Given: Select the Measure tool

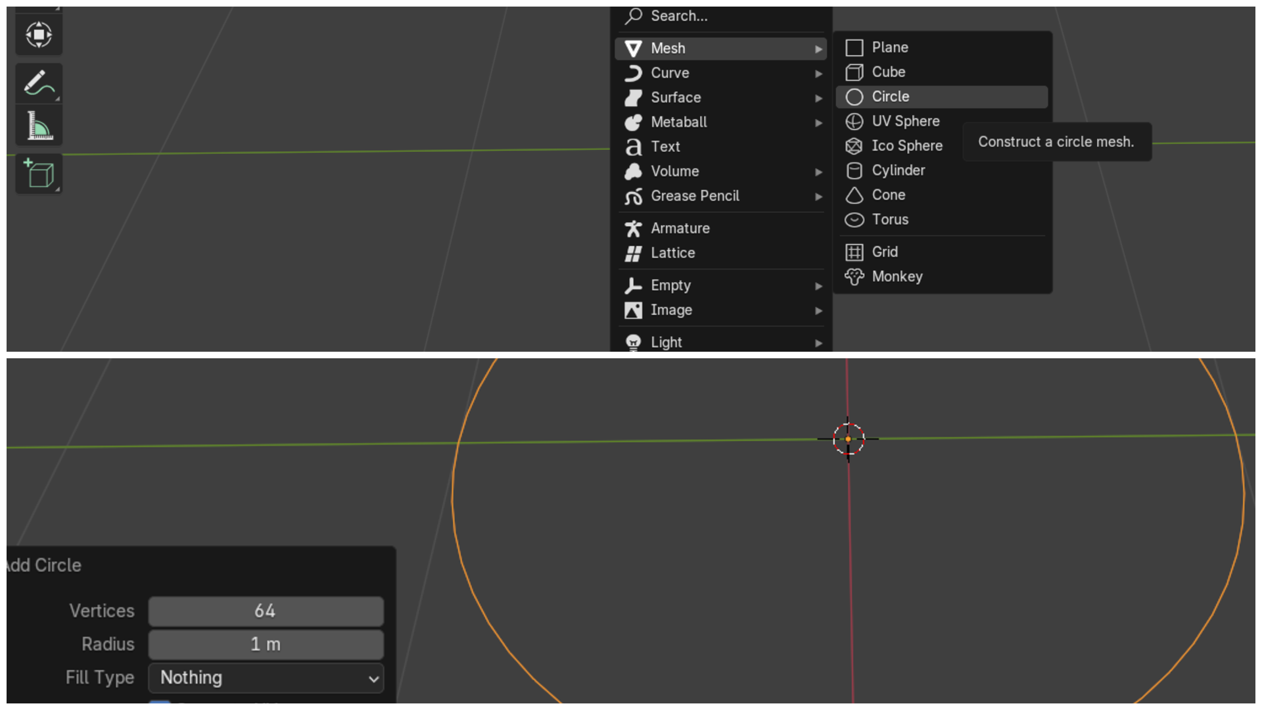Looking at the screenshot, I should click(x=39, y=125).
